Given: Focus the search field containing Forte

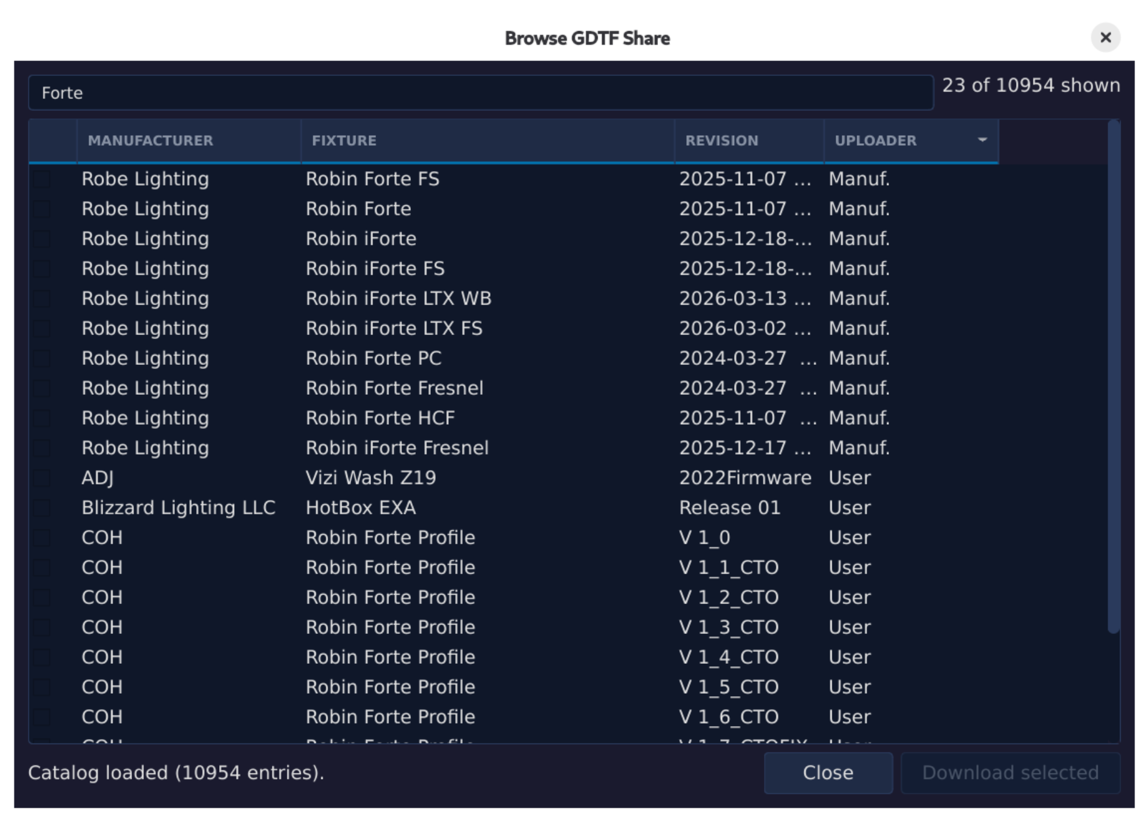Looking at the screenshot, I should (x=479, y=93).
